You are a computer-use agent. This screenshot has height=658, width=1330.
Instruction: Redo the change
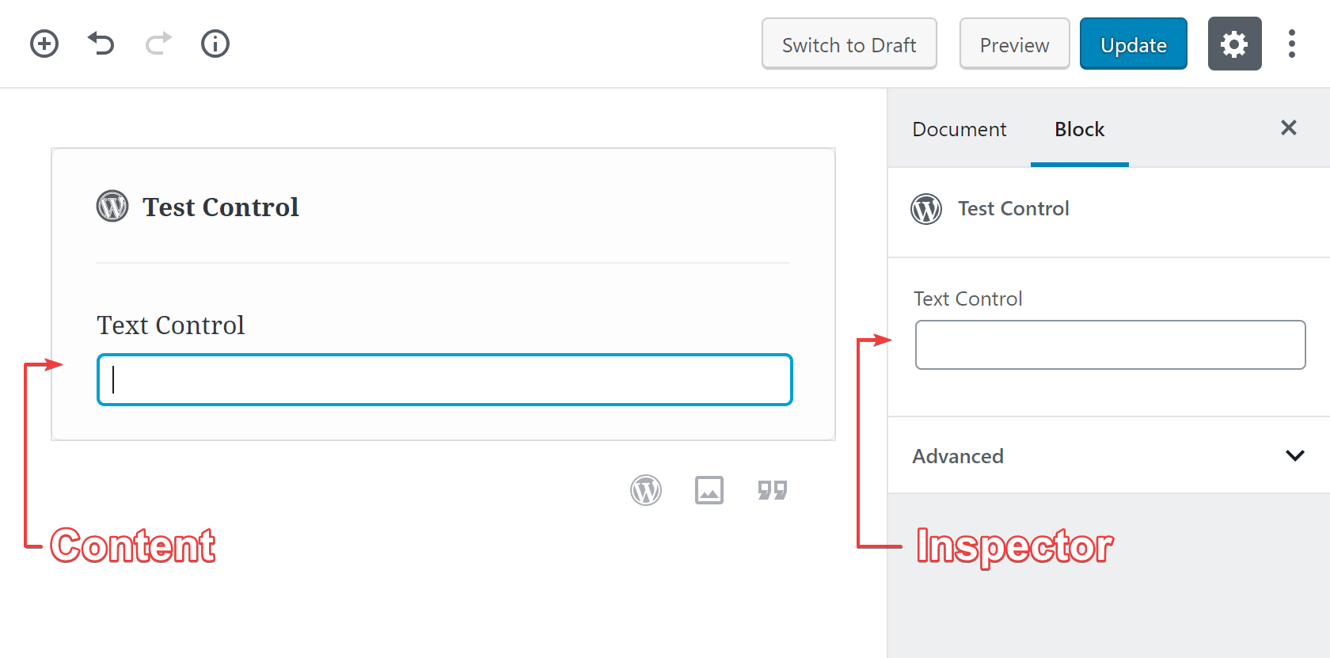tap(158, 44)
